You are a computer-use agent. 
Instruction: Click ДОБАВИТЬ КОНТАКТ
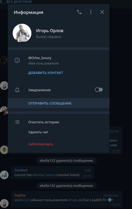pos(46,73)
